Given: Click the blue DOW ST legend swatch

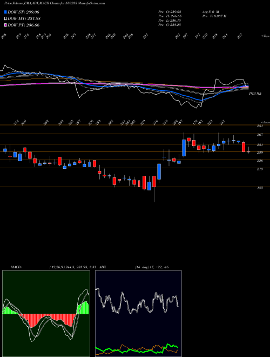Looking at the screenshot, I should 5,12.
